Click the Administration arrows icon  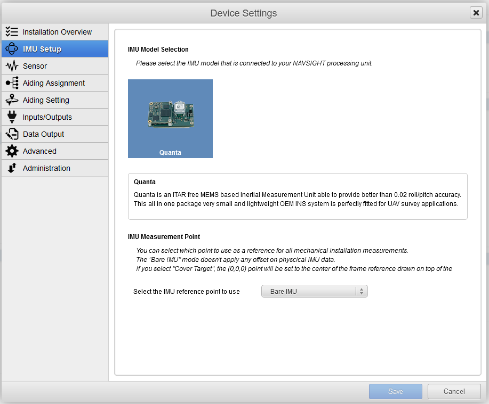(x=12, y=168)
